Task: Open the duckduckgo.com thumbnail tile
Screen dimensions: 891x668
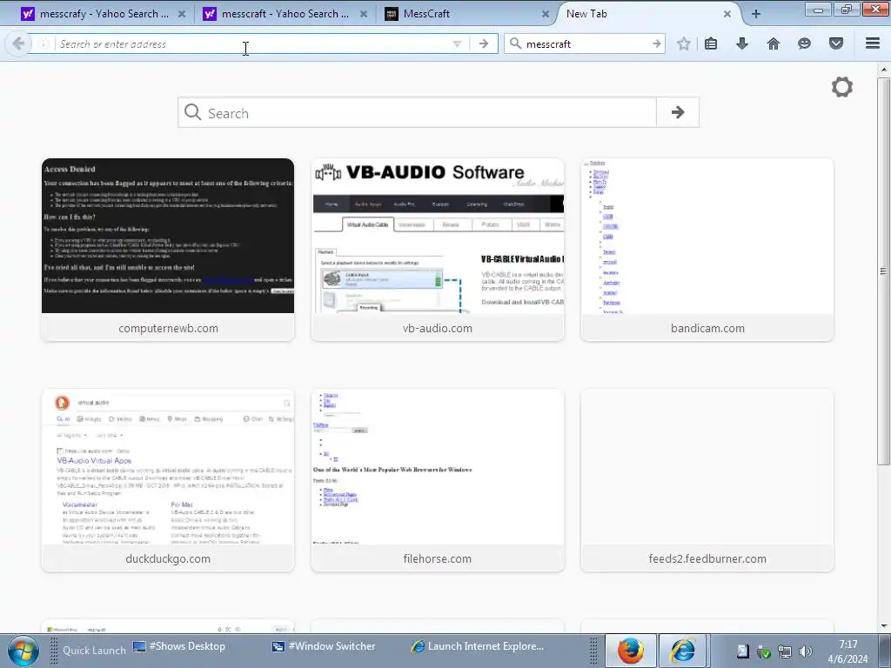Action: [x=168, y=480]
